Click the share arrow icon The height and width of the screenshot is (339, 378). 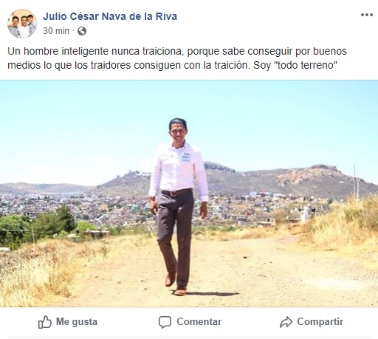[286, 322]
